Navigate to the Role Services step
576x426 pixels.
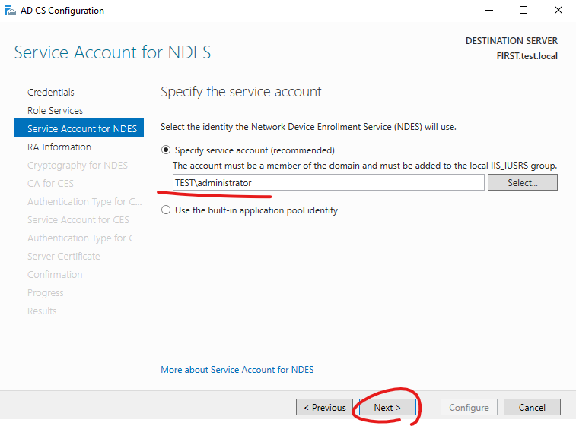coord(55,110)
